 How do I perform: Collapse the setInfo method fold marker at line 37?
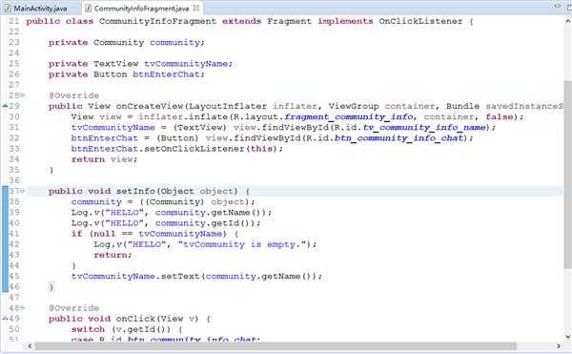pos(23,191)
